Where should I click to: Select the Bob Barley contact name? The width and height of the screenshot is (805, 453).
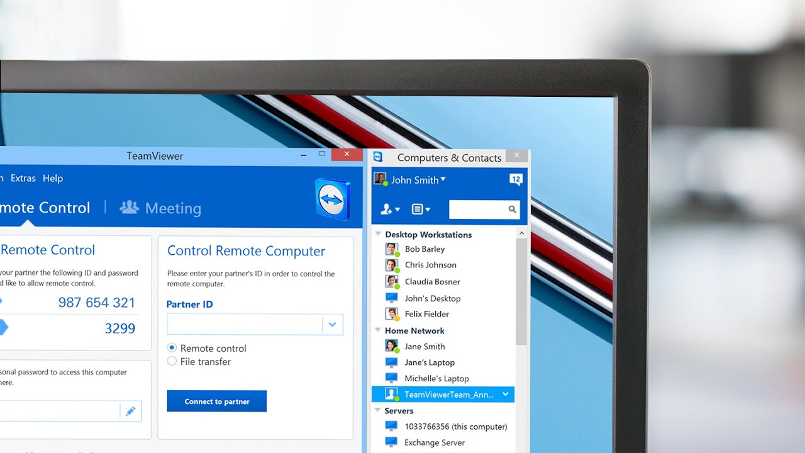click(425, 249)
